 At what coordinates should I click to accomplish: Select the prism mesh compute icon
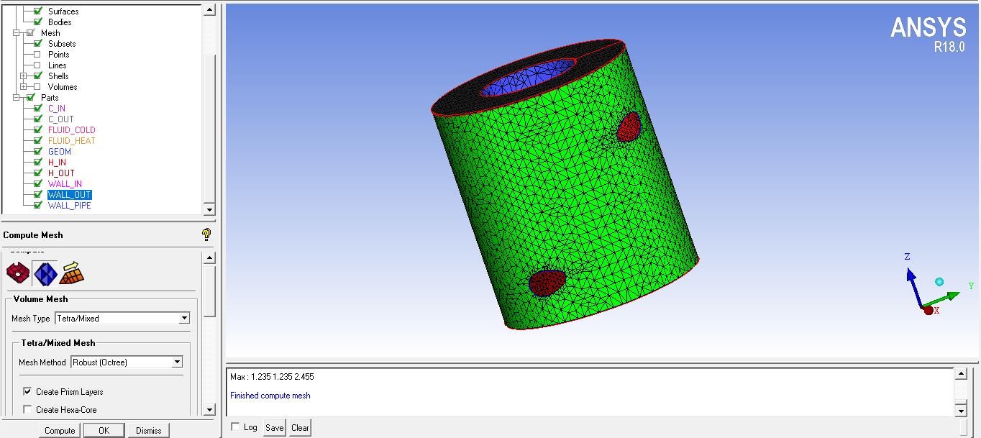pyautogui.click(x=72, y=275)
